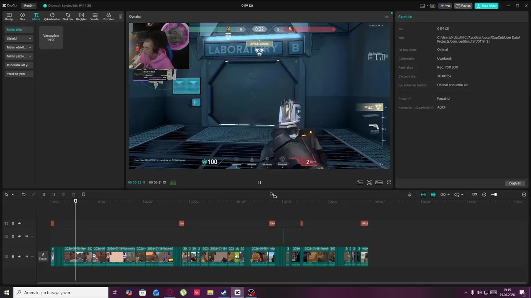Open the Geçişler transitions tab
531x298 pixels.
click(81, 17)
